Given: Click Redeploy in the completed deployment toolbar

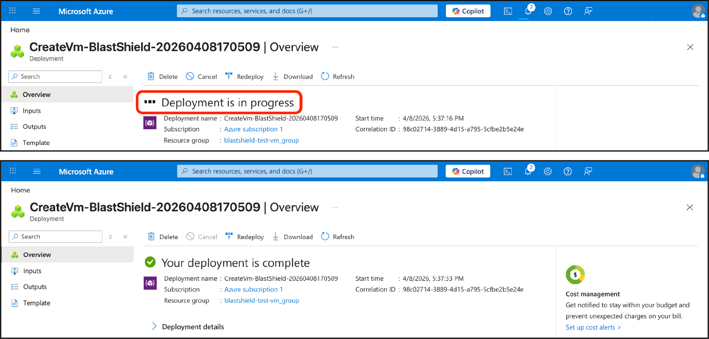Looking at the screenshot, I should [245, 237].
